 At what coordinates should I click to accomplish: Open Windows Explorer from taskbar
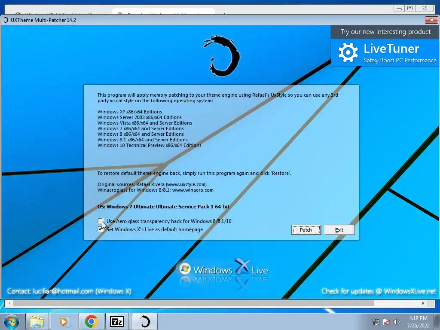(37, 321)
